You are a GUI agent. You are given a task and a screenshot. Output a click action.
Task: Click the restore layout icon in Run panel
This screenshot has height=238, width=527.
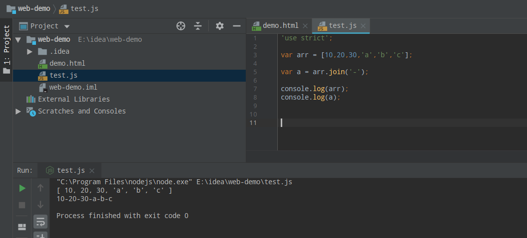coord(22,227)
